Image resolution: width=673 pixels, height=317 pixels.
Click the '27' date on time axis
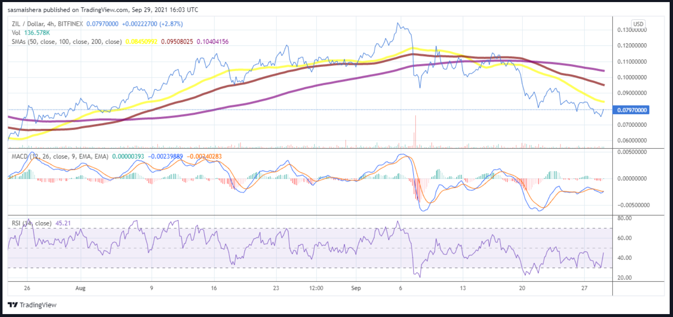(x=584, y=288)
